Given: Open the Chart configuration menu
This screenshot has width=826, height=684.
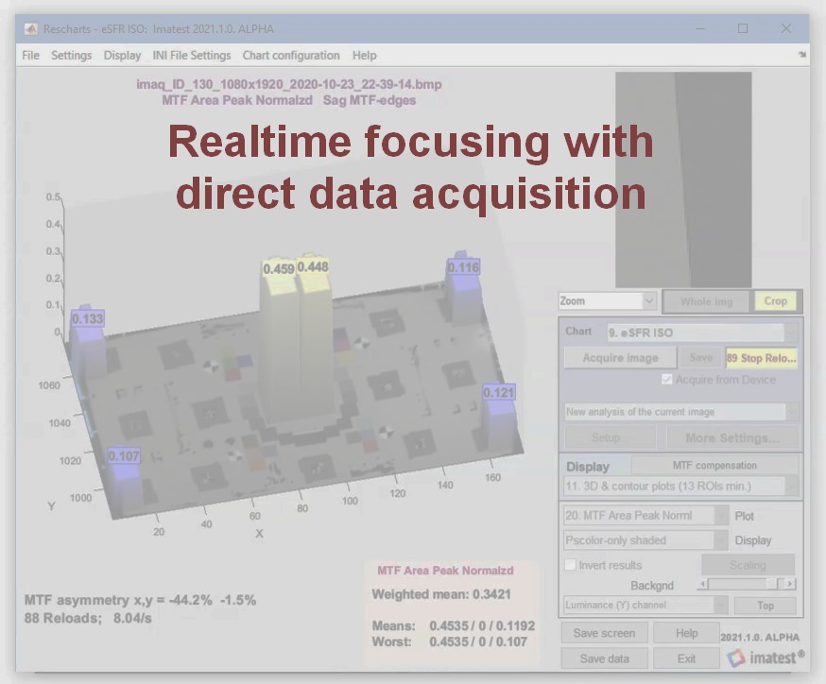Looking at the screenshot, I should (291, 56).
